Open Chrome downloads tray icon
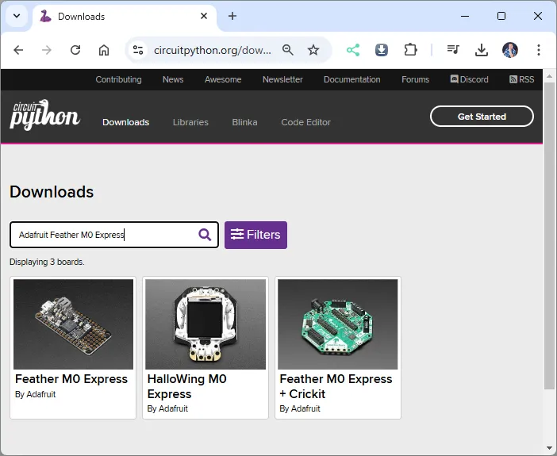Image resolution: width=557 pixels, height=456 pixels. tap(481, 50)
